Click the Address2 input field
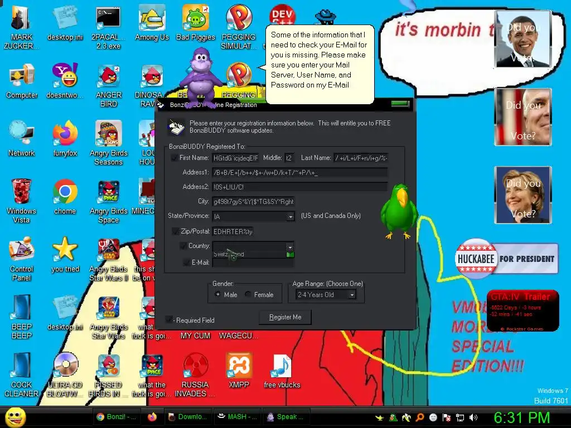571x428 pixels. coord(300,187)
